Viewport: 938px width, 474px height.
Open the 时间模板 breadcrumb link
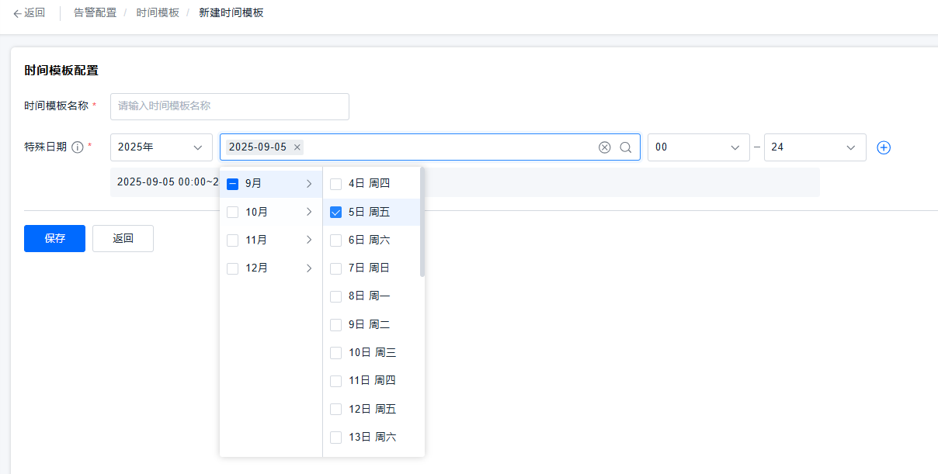(x=157, y=12)
